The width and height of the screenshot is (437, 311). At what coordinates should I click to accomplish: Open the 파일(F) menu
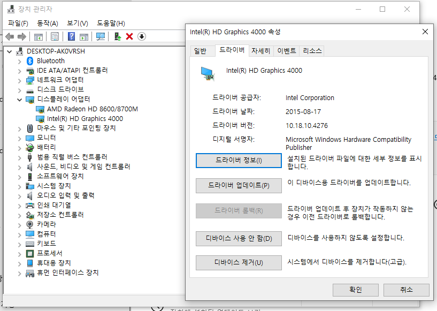pyautogui.click(x=18, y=23)
